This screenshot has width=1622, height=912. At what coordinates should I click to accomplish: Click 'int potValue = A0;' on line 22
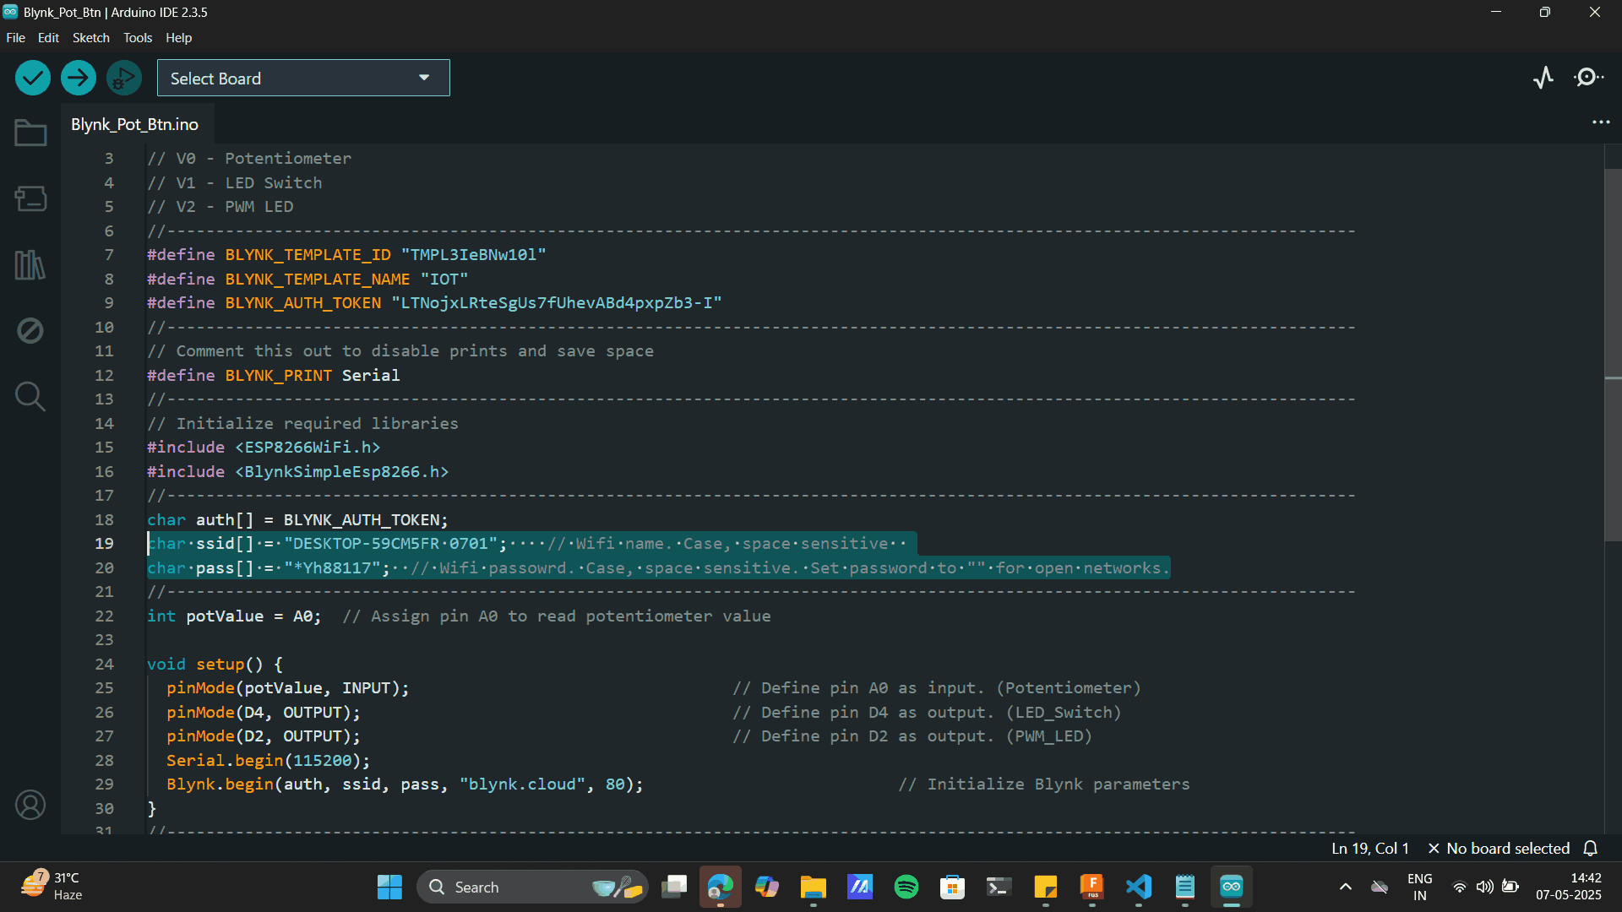click(x=234, y=616)
